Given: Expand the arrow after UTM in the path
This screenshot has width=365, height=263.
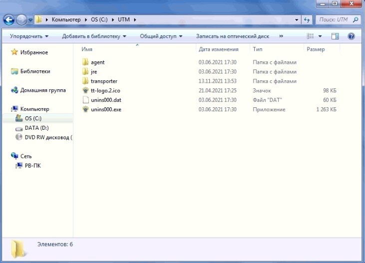Looking at the screenshot, I should point(135,20).
